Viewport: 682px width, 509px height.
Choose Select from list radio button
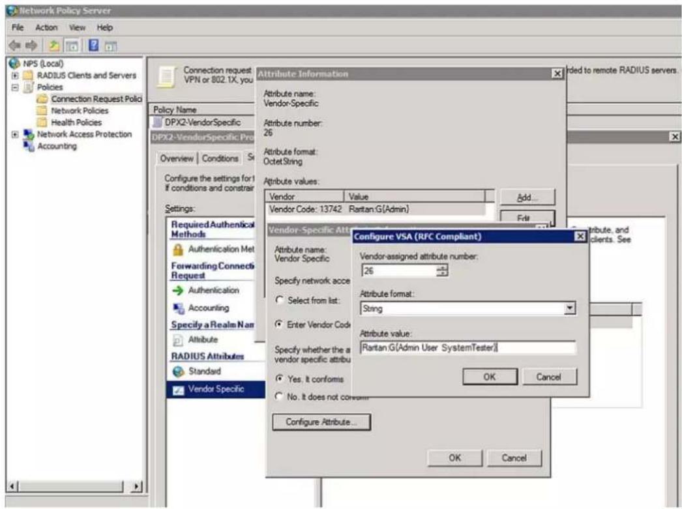coord(280,300)
